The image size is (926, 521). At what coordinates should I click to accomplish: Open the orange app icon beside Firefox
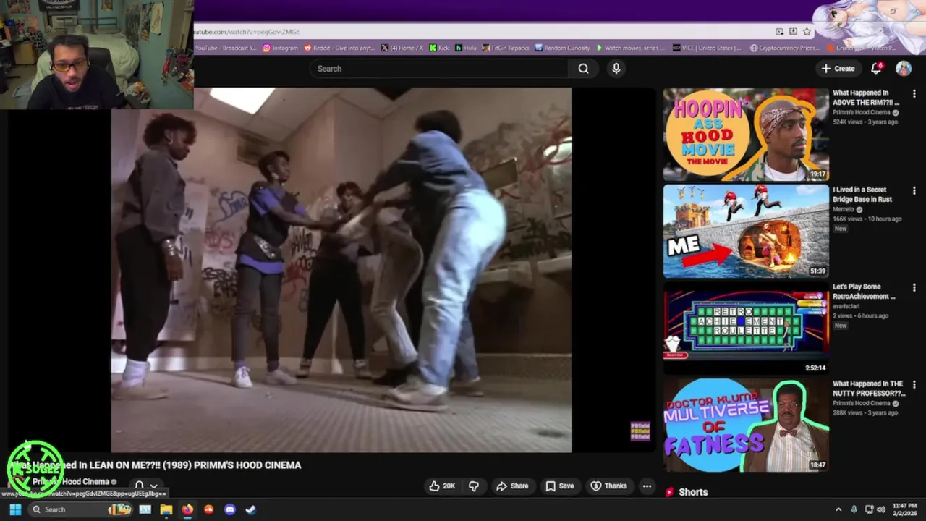pos(209,509)
